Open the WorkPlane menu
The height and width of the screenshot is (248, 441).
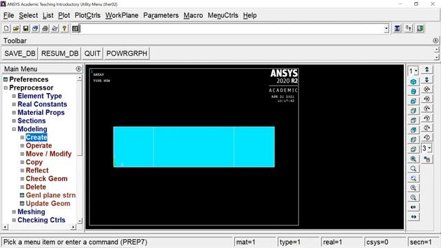tap(122, 15)
